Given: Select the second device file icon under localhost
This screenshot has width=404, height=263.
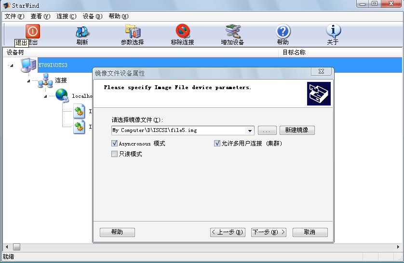Looking at the screenshot, I should click(79, 126).
